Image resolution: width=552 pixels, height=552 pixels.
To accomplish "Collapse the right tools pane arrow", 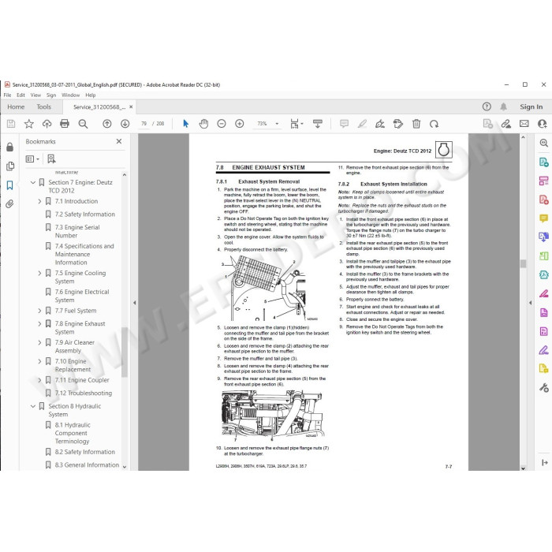I will (530, 302).
